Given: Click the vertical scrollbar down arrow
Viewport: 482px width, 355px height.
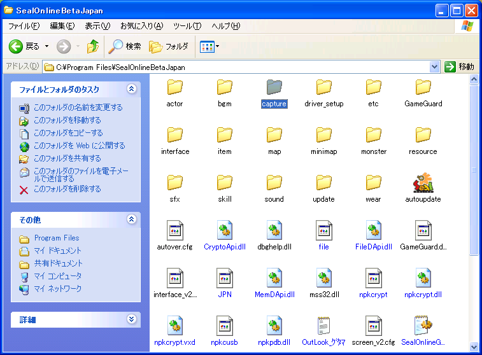Looking at the screenshot, I should point(474,347).
